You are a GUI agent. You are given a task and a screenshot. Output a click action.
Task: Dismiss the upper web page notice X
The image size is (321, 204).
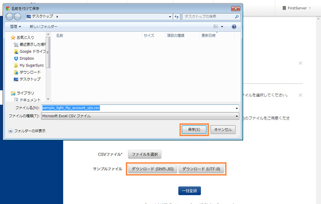pyautogui.click(x=300, y=63)
